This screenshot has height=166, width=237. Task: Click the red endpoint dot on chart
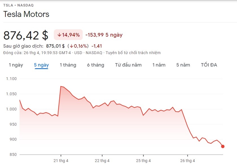[222, 147]
